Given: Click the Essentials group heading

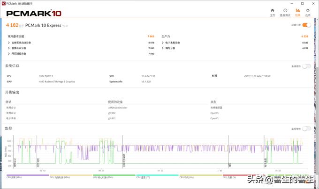Looking at the screenshot, I should (x=16, y=36).
